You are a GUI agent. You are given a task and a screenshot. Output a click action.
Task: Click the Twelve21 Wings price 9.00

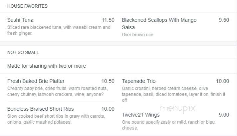pos(224,115)
